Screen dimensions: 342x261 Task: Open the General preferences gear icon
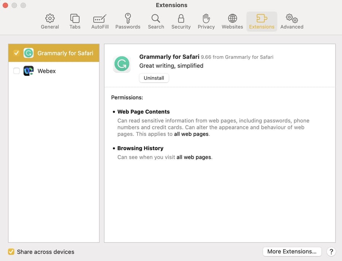(x=50, y=21)
